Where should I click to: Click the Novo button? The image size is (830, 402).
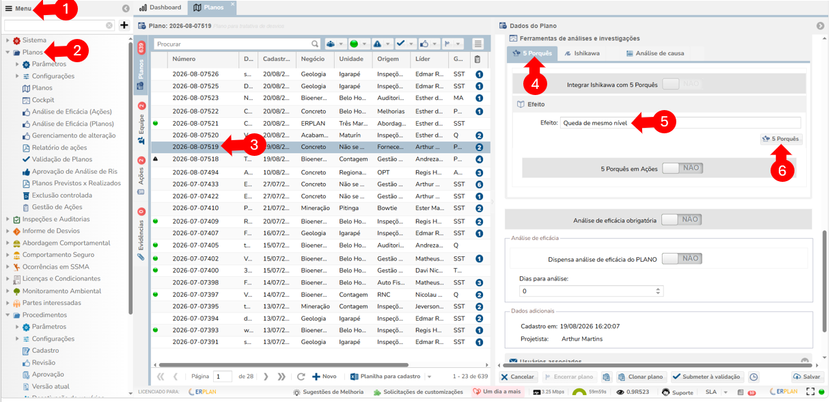point(324,377)
